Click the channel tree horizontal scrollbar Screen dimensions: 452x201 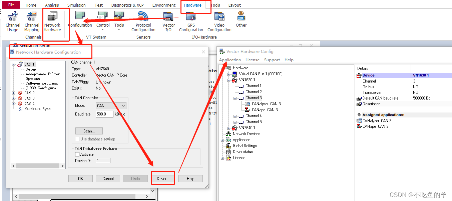coord(38,166)
